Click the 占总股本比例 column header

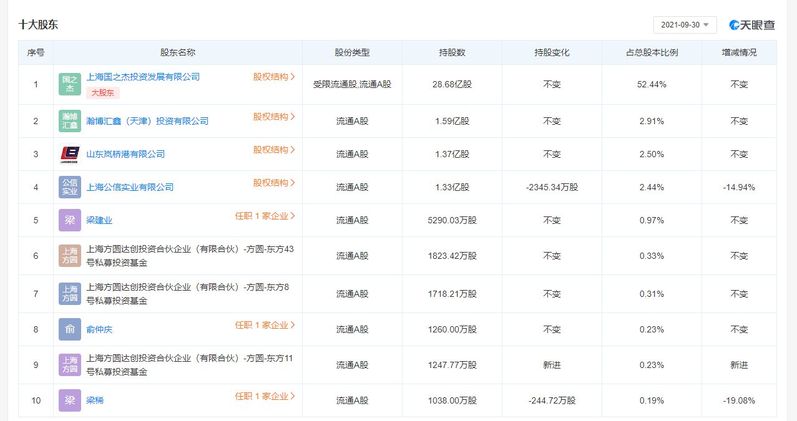652,53
